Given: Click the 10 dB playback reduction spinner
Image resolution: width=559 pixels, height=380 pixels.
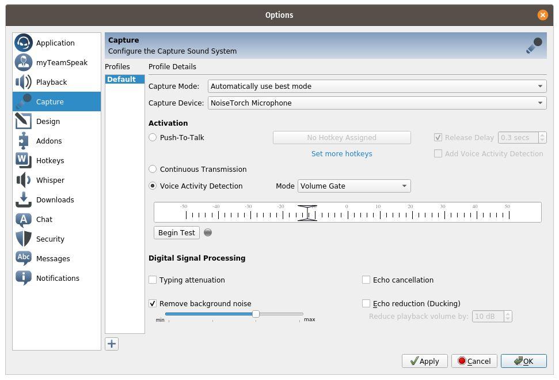Looking at the screenshot, I should pyautogui.click(x=492, y=317).
